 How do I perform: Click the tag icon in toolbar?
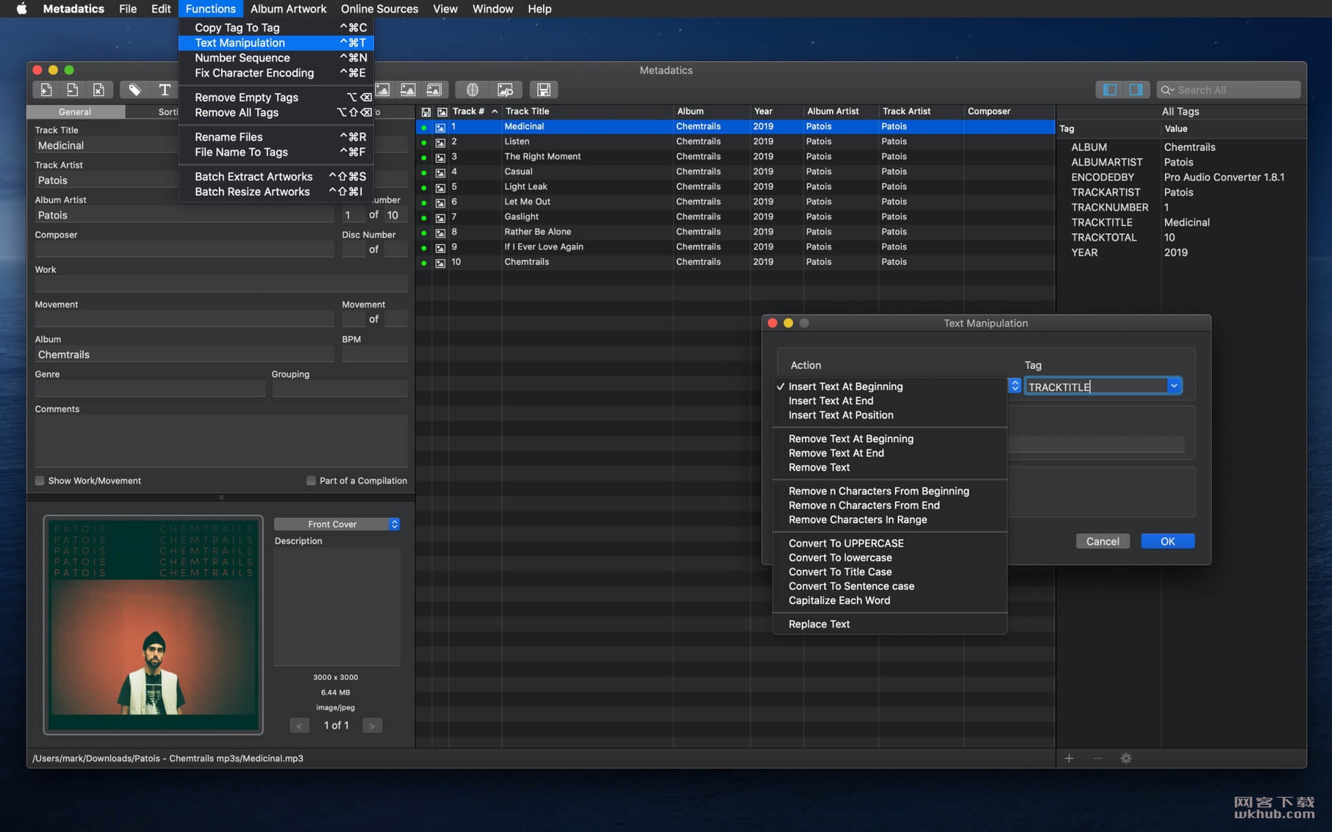click(135, 90)
